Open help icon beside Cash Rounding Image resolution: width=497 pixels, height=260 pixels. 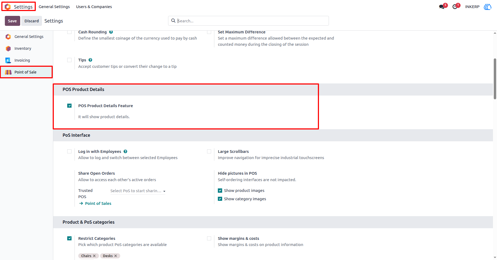111,32
